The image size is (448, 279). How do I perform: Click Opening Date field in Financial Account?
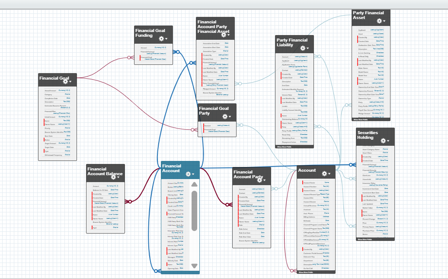(x=175, y=268)
